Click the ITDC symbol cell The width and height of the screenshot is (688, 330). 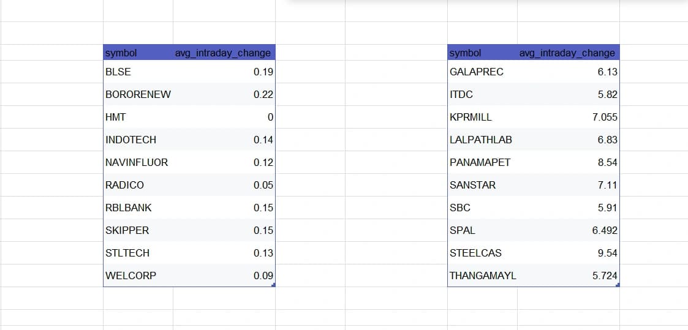482,94
